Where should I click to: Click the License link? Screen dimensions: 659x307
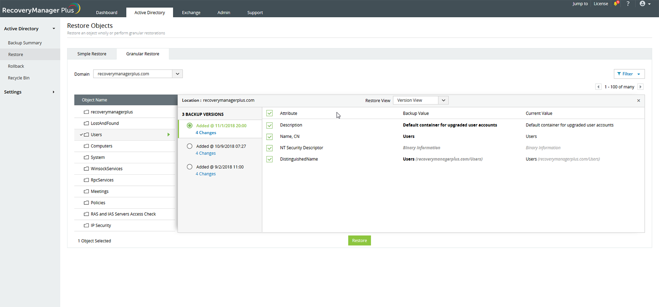click(x=601, y=3)
